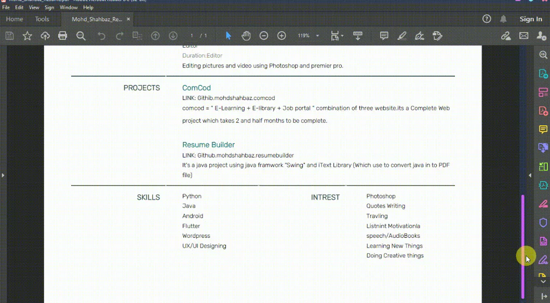This screenshot has height=303, width=550.
Task: Click the Githib.mohdshahbaz.comcod link text
Action: click(x=236, y=98)
